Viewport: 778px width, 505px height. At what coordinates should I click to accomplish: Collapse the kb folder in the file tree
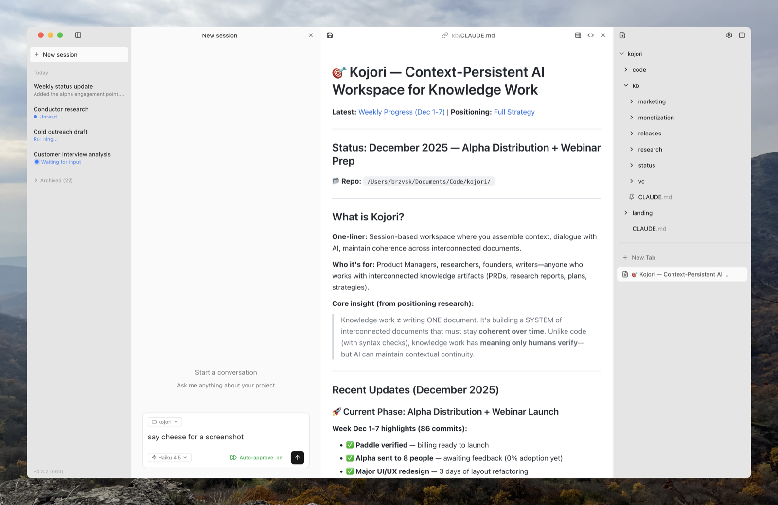pyautogui.click(x=626, y=85)
